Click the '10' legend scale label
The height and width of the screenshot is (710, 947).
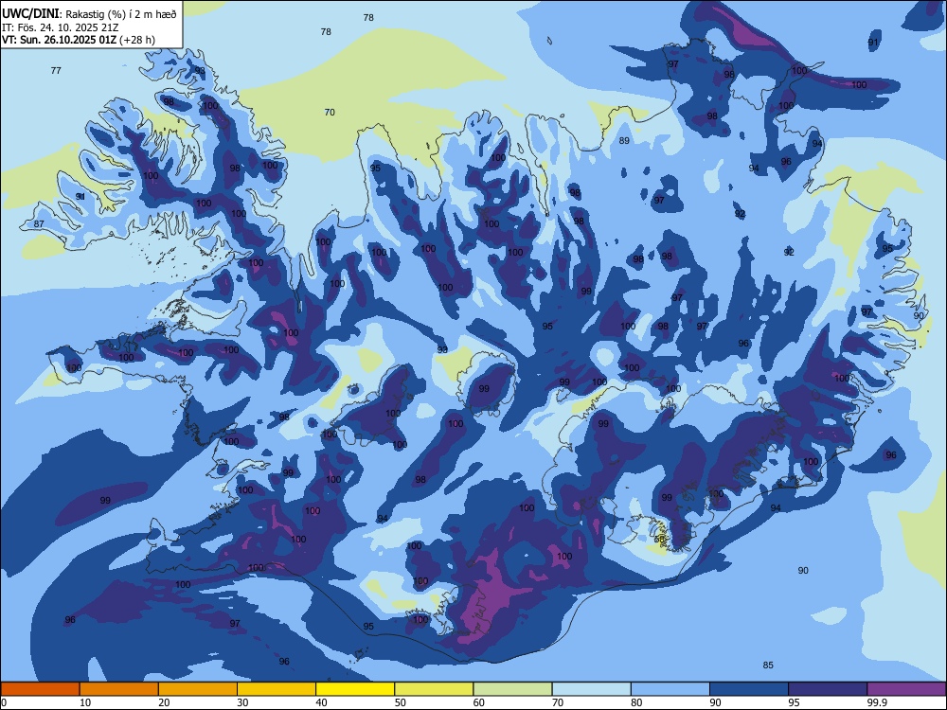[x=85, y=702]
